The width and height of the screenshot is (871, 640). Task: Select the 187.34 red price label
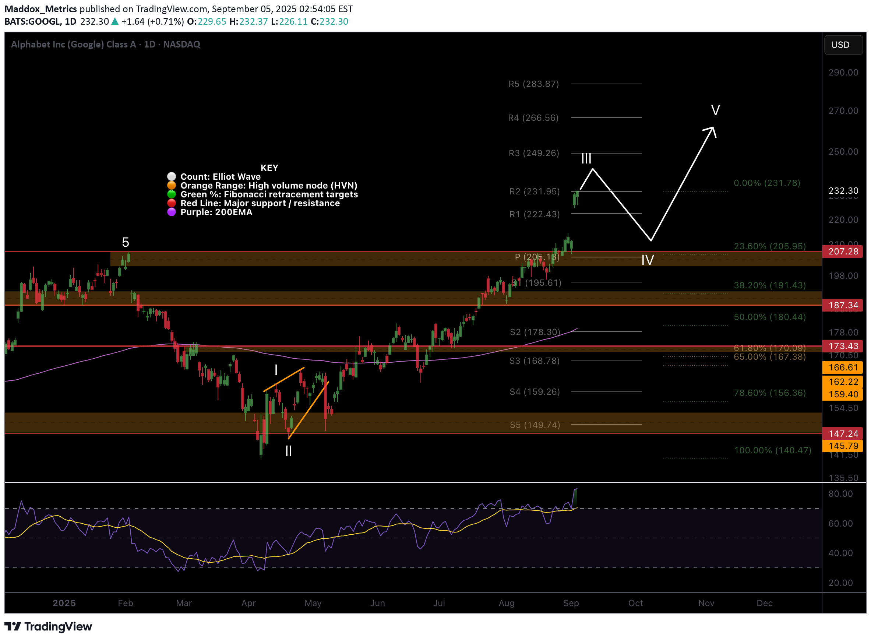[x=843, y=305]
